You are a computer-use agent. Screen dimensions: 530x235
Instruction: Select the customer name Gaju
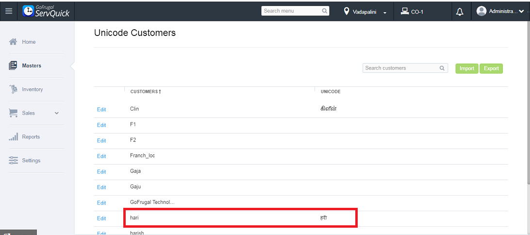pyautogui.click(x=135, y=186)
